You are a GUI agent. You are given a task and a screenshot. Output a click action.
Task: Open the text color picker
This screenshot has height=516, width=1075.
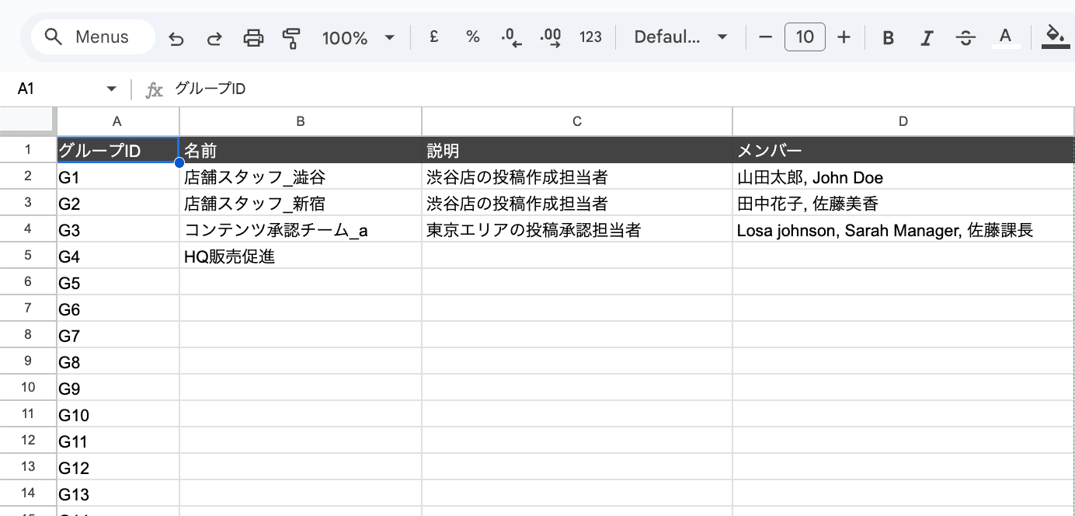(x=1006, y=37)
